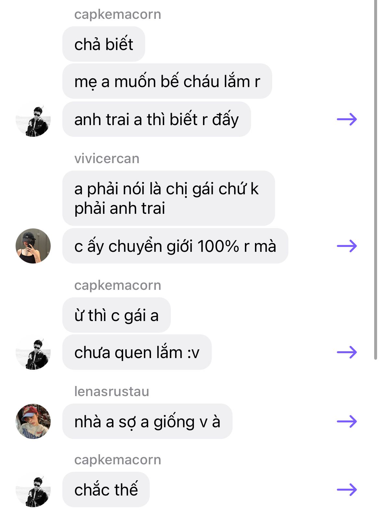Open vivicercan's profile picture
380x515 pixels.
click(x=33, y=246)
